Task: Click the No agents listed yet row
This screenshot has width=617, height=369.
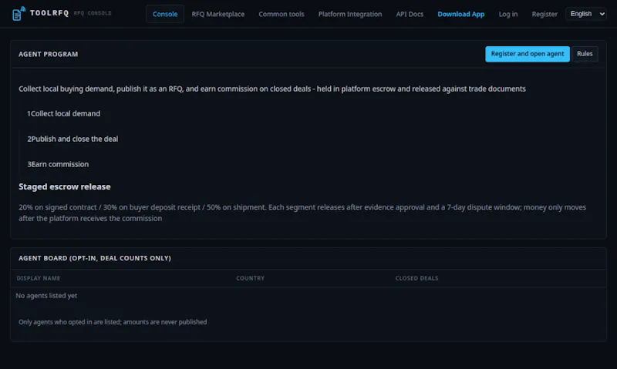Action: pos(308,296)
